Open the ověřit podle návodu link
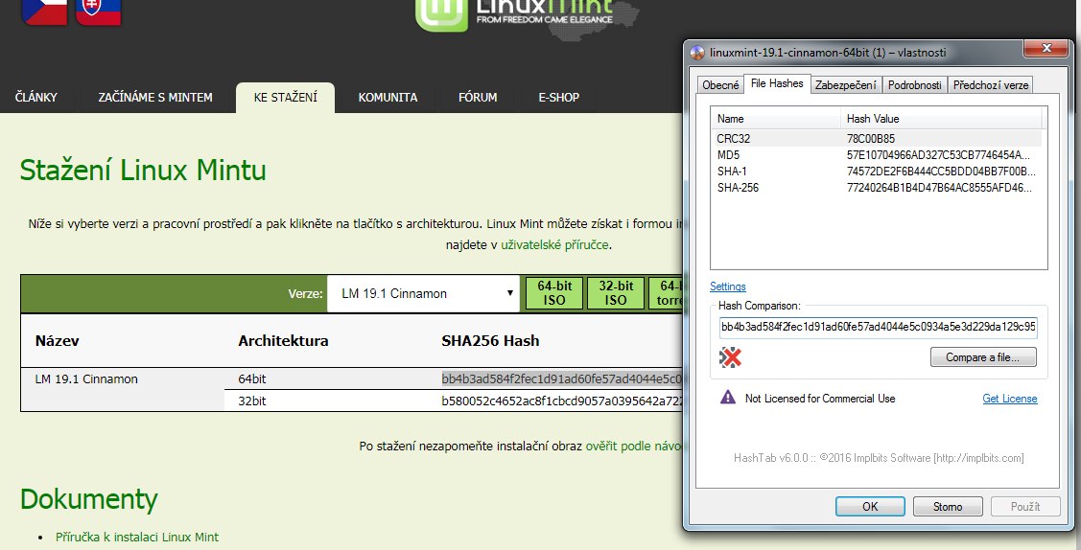The image size is (1081, 550). pyautogui.click(x=634, y=447)
